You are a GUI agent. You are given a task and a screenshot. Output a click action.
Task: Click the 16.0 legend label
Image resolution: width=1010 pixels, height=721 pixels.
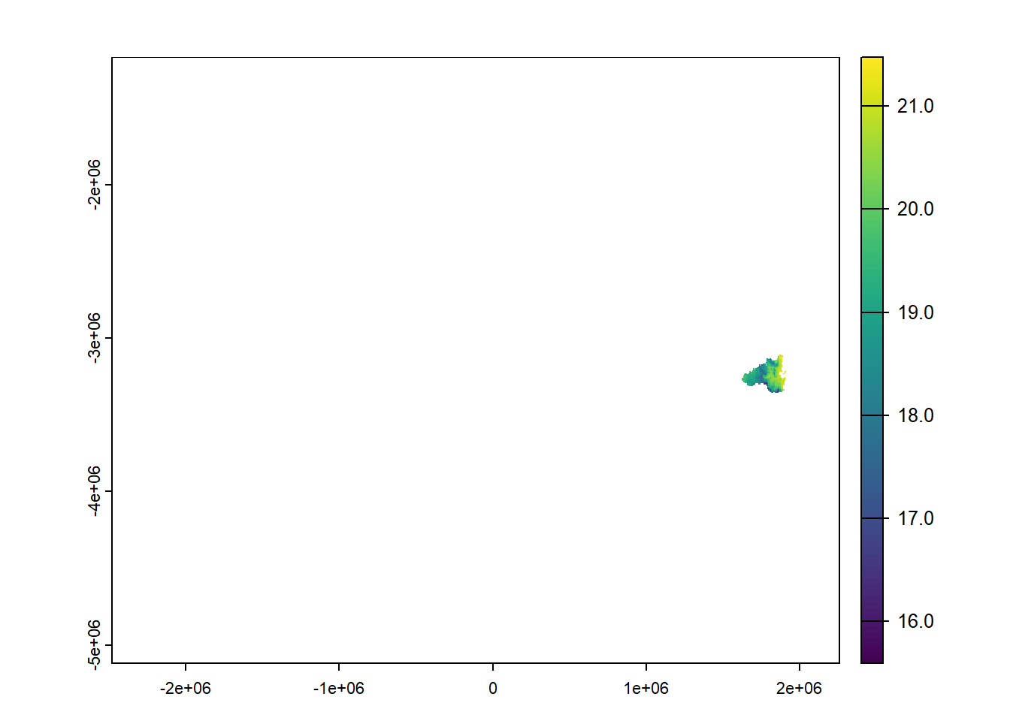tap(915, 621)
